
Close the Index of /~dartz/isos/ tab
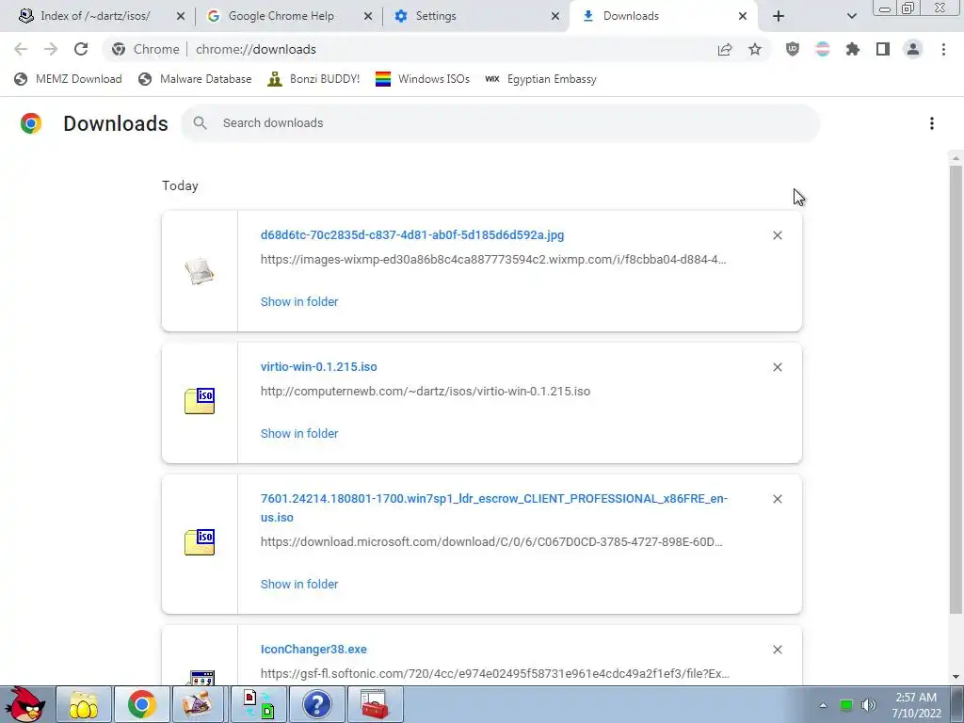180,16
